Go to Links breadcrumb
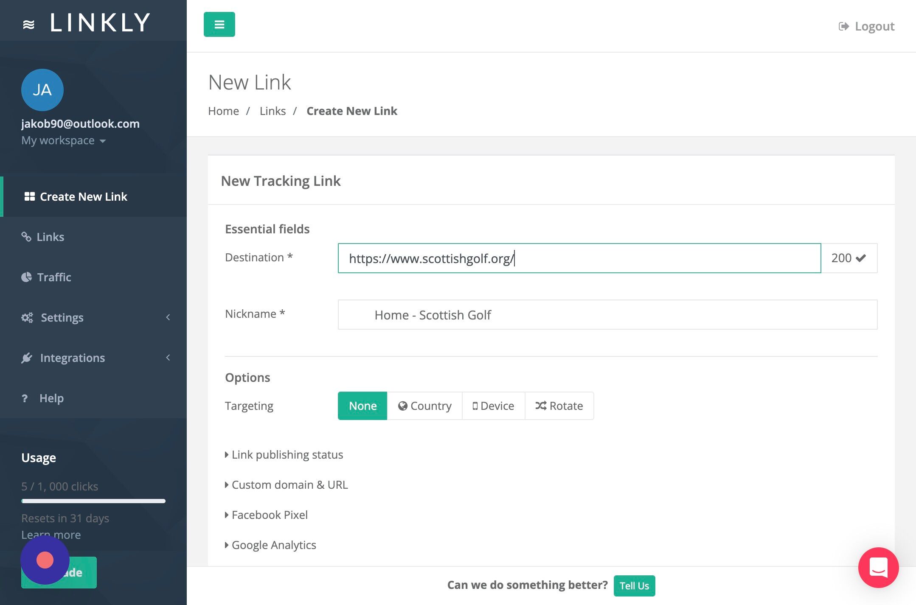The width and height of the screenshot is (916, 605). coord(273,111)
